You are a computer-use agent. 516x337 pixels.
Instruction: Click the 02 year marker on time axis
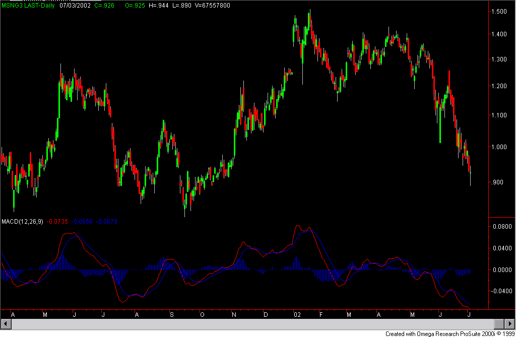pos(297,314)
